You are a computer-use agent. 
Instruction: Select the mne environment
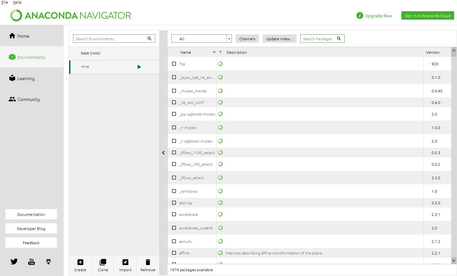tap(114, 67)
